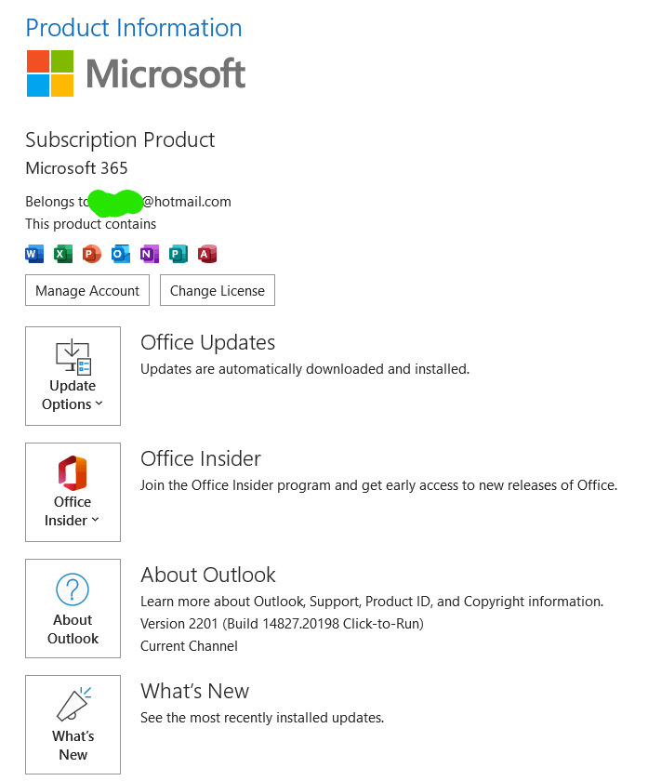The height and width of the screenshot is (781, 648).
Task: Click the Excel app icon
Action: pos(63,254)
